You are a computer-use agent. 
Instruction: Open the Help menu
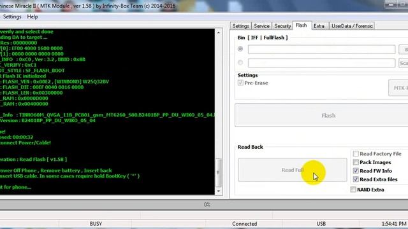[x=33, y=17]
